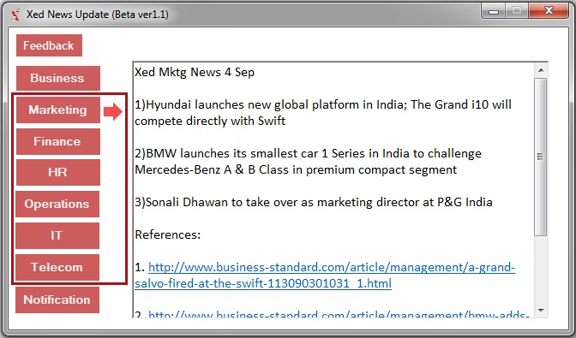
Task: Select the IT news category
Action: pyautogui.click(x=57, y=235)
